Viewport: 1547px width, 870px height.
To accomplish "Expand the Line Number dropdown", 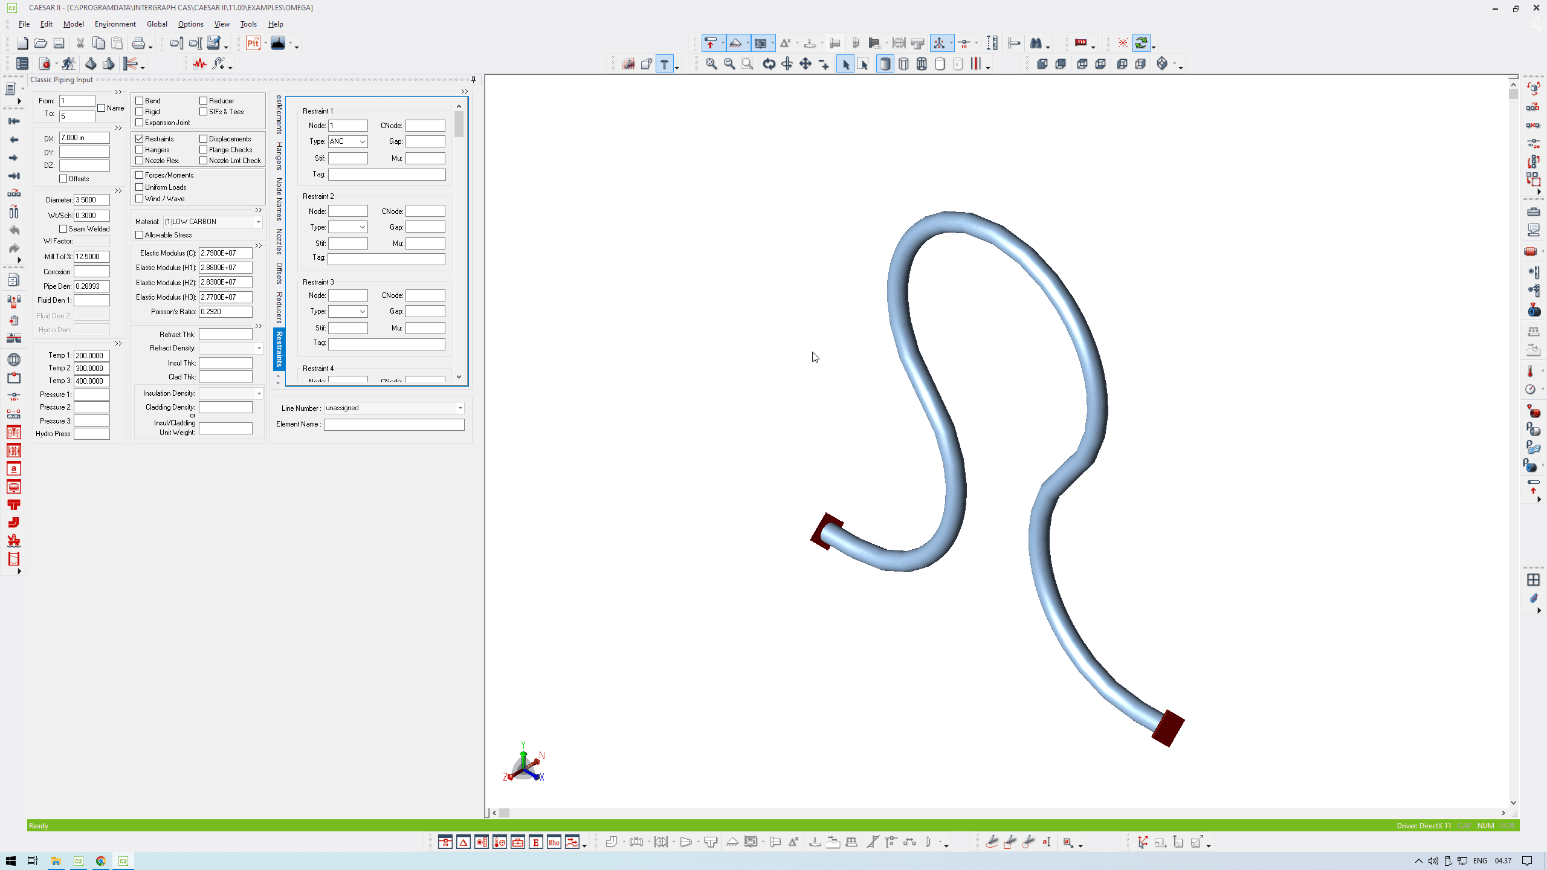I will pyautogui.click(x=460, y=408).
